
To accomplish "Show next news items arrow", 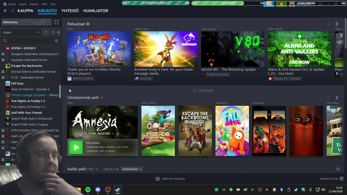I will pyautogui.click(x=337, y=24).
